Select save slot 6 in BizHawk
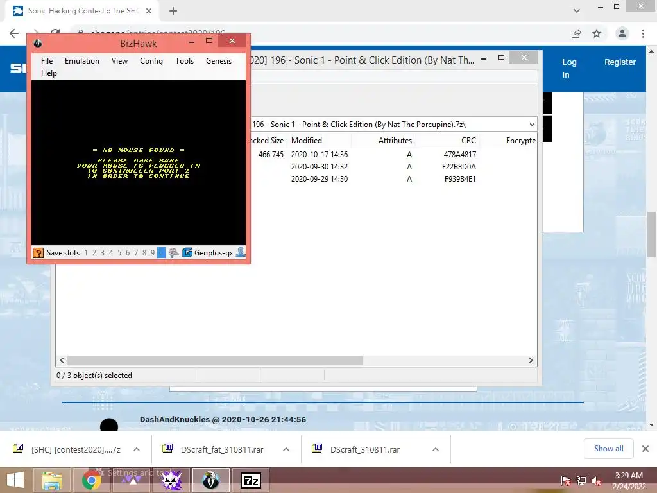 point(128,253)
